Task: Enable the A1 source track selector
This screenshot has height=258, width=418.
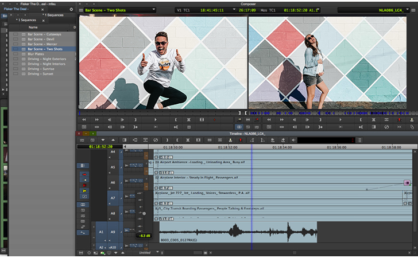Action: tap(101, 232)
